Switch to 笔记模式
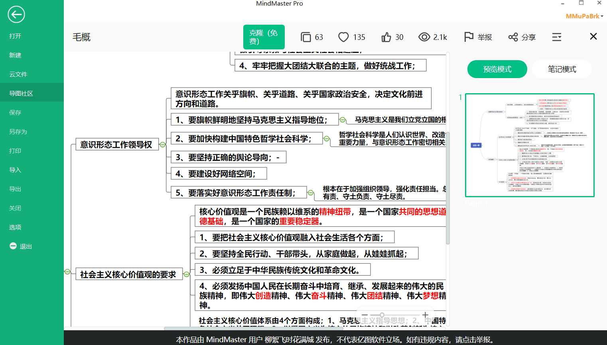The image size is (607, 345). tap(562, 69)
